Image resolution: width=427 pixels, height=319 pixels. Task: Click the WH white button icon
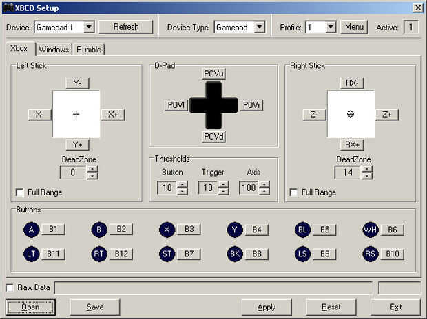click(371, 230)
